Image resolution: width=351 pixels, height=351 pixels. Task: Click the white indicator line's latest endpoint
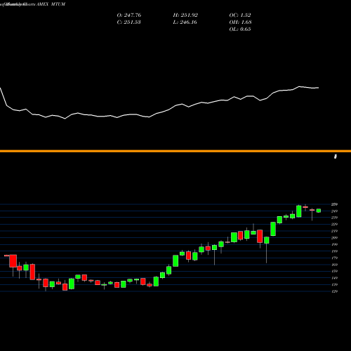318,88
